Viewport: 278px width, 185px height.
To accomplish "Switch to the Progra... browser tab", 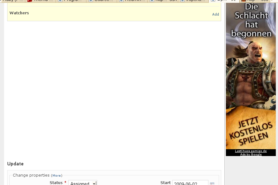I will click(71, 1).
